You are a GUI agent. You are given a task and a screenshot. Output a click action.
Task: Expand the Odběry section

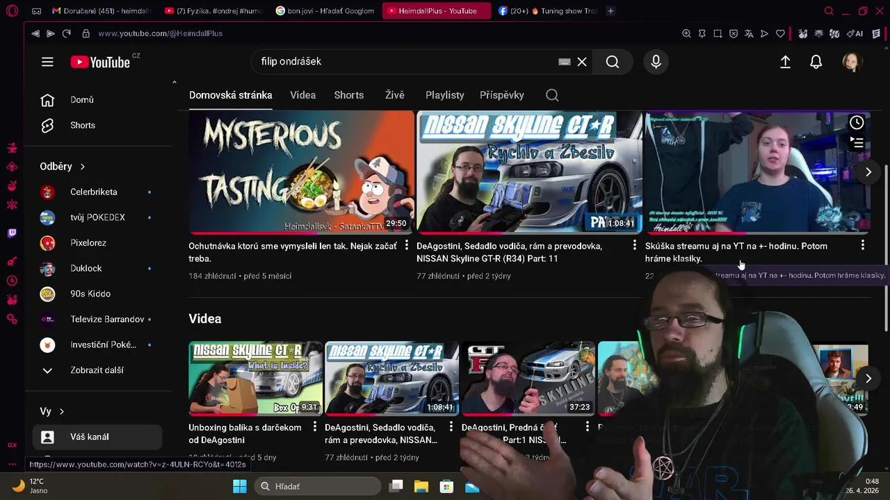[x=63, y=167]
